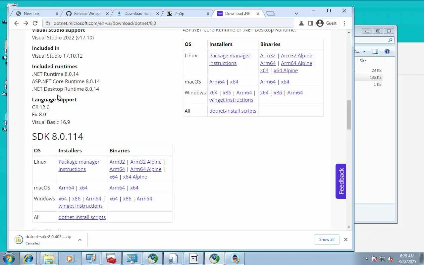Screen dimensions: 424x265
Task: Launch Internet Explorer from taskbar
Action: (28, 258)
